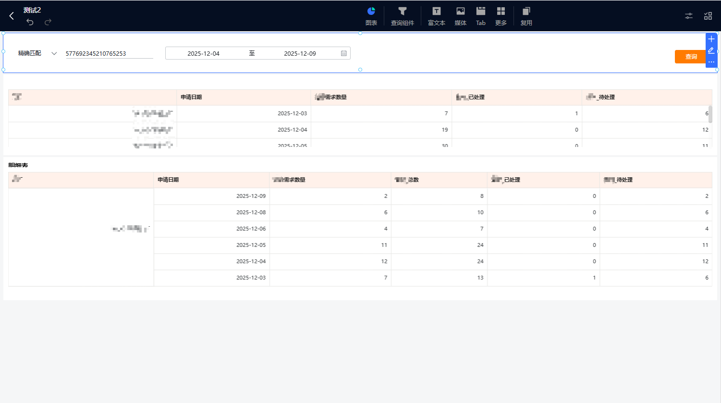
Task: Select the start date 2025-12-04 field
Action: click(204, 53)
